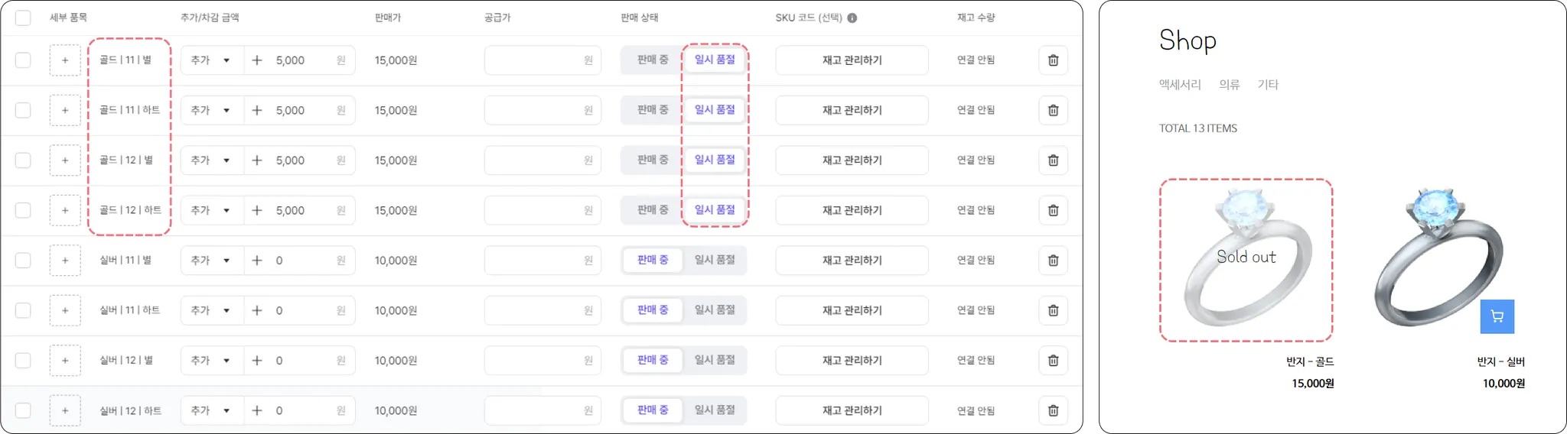The height and width of the screenshot is (434, 1567).
Task: Switch to the 의류 category
Action: point(1229,85)
